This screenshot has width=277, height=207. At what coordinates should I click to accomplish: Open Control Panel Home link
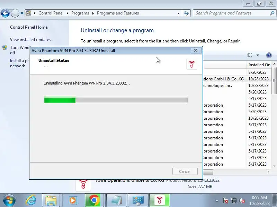point(29,27)
